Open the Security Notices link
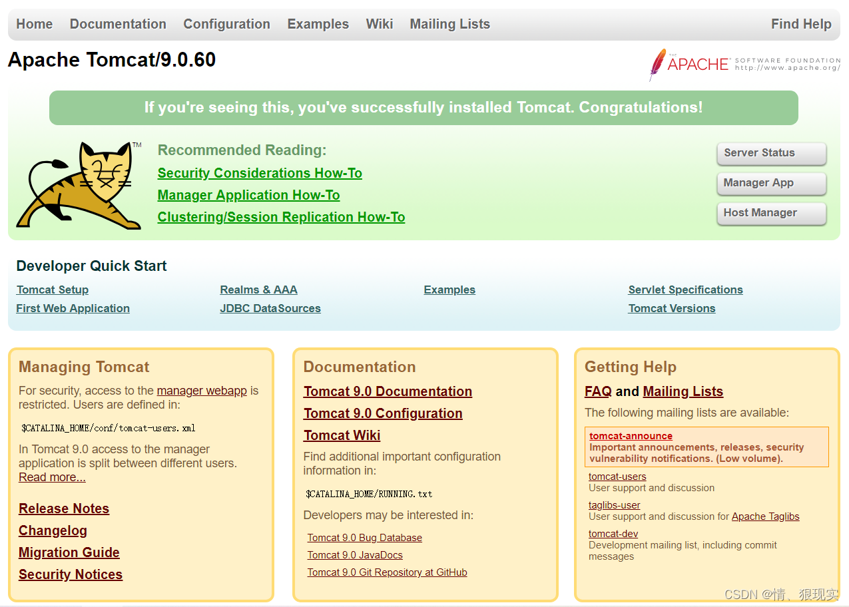 point(71,574)
